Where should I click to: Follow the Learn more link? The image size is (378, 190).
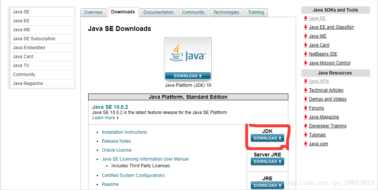coord(103,118)
